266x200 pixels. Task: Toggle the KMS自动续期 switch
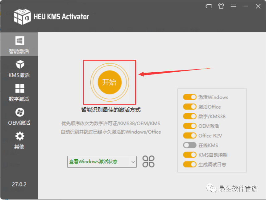click(x=190, y=155)
